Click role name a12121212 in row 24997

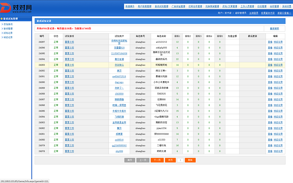pyautogui.click(x=161, y=42)
